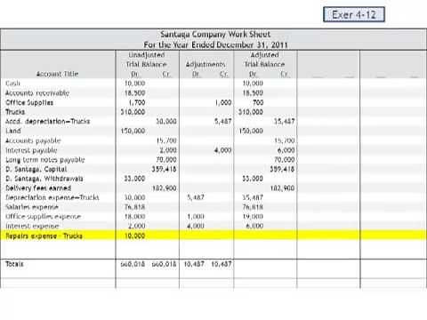Select the Accounts payable label
This screenshot has height=320, width=427.
click(33, 140)
